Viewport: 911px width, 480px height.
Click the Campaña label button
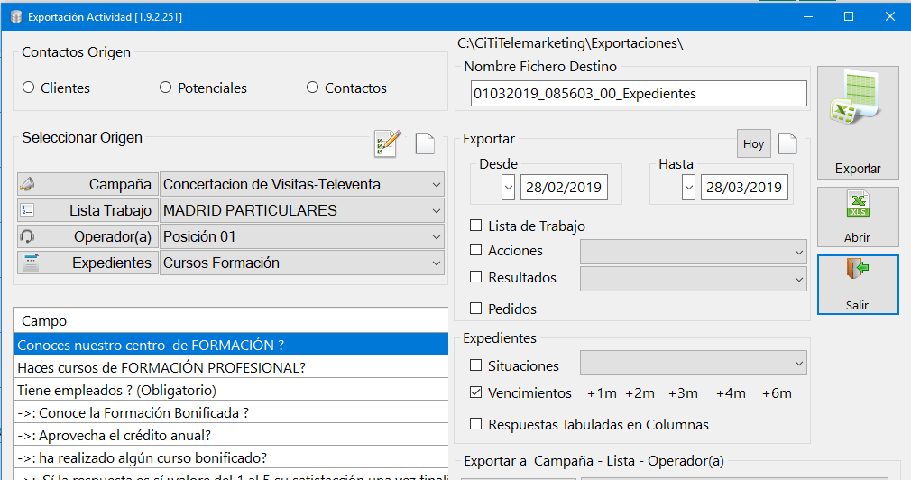(87, 184)
